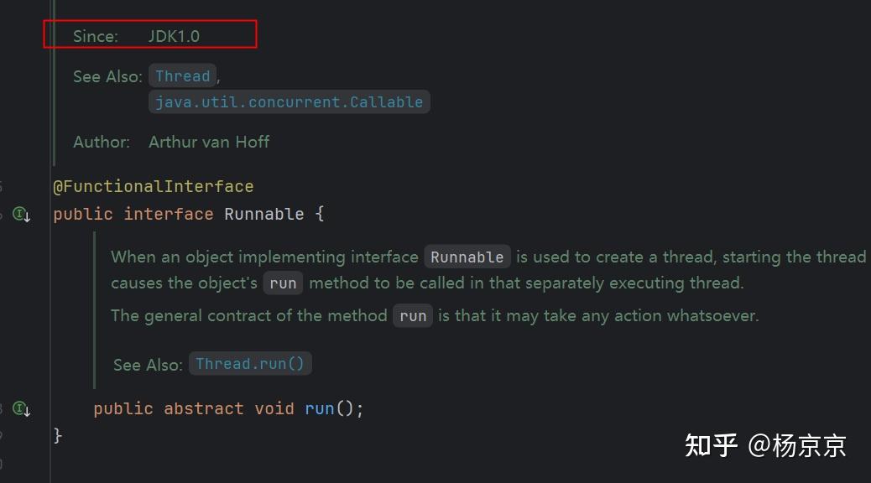The height and width of the screenshot is (483, 871).
Task: Open the Thread link in See Also
Action: [182, 76]
